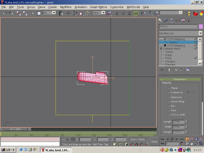Open Select by Name list icon
Screen dimensions: 204x153
click(x=61, y=13)
